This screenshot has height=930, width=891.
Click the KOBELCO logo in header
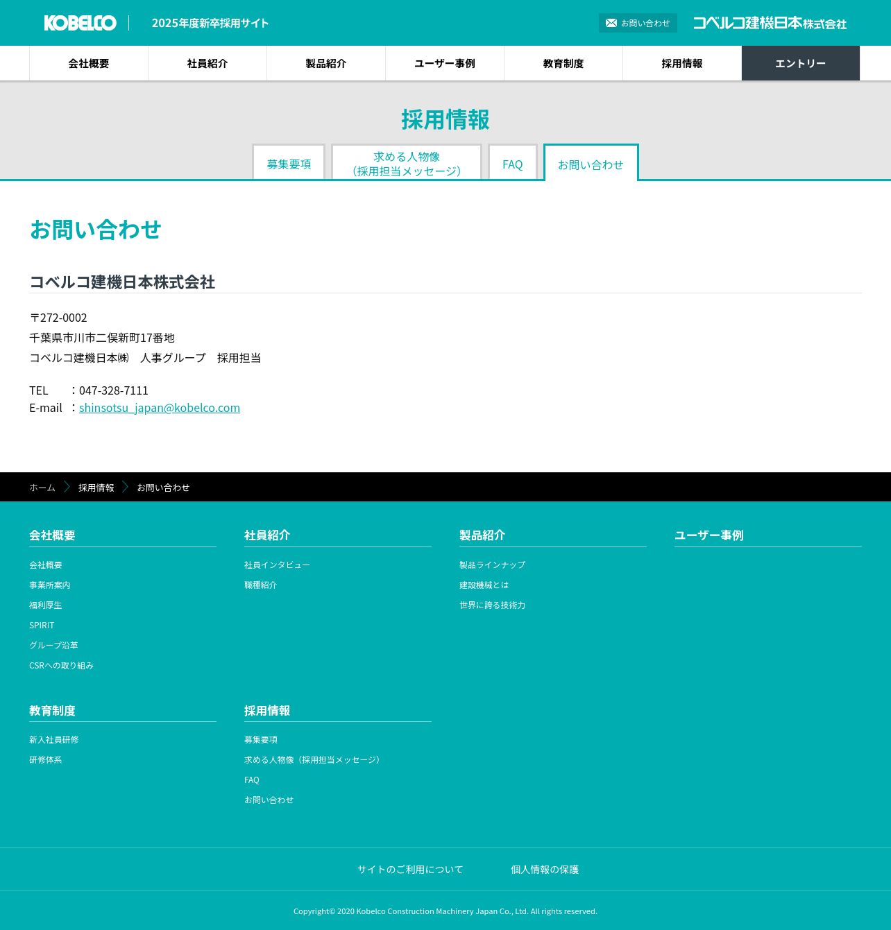point(80,23)
